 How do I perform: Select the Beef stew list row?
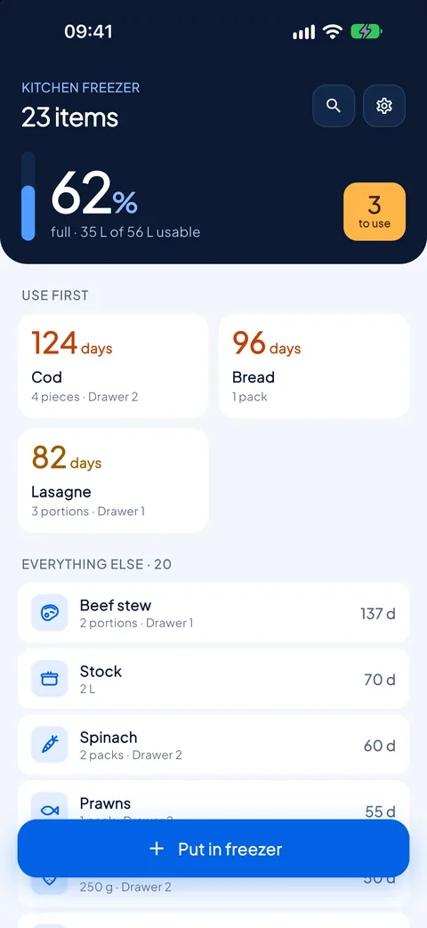213,612
